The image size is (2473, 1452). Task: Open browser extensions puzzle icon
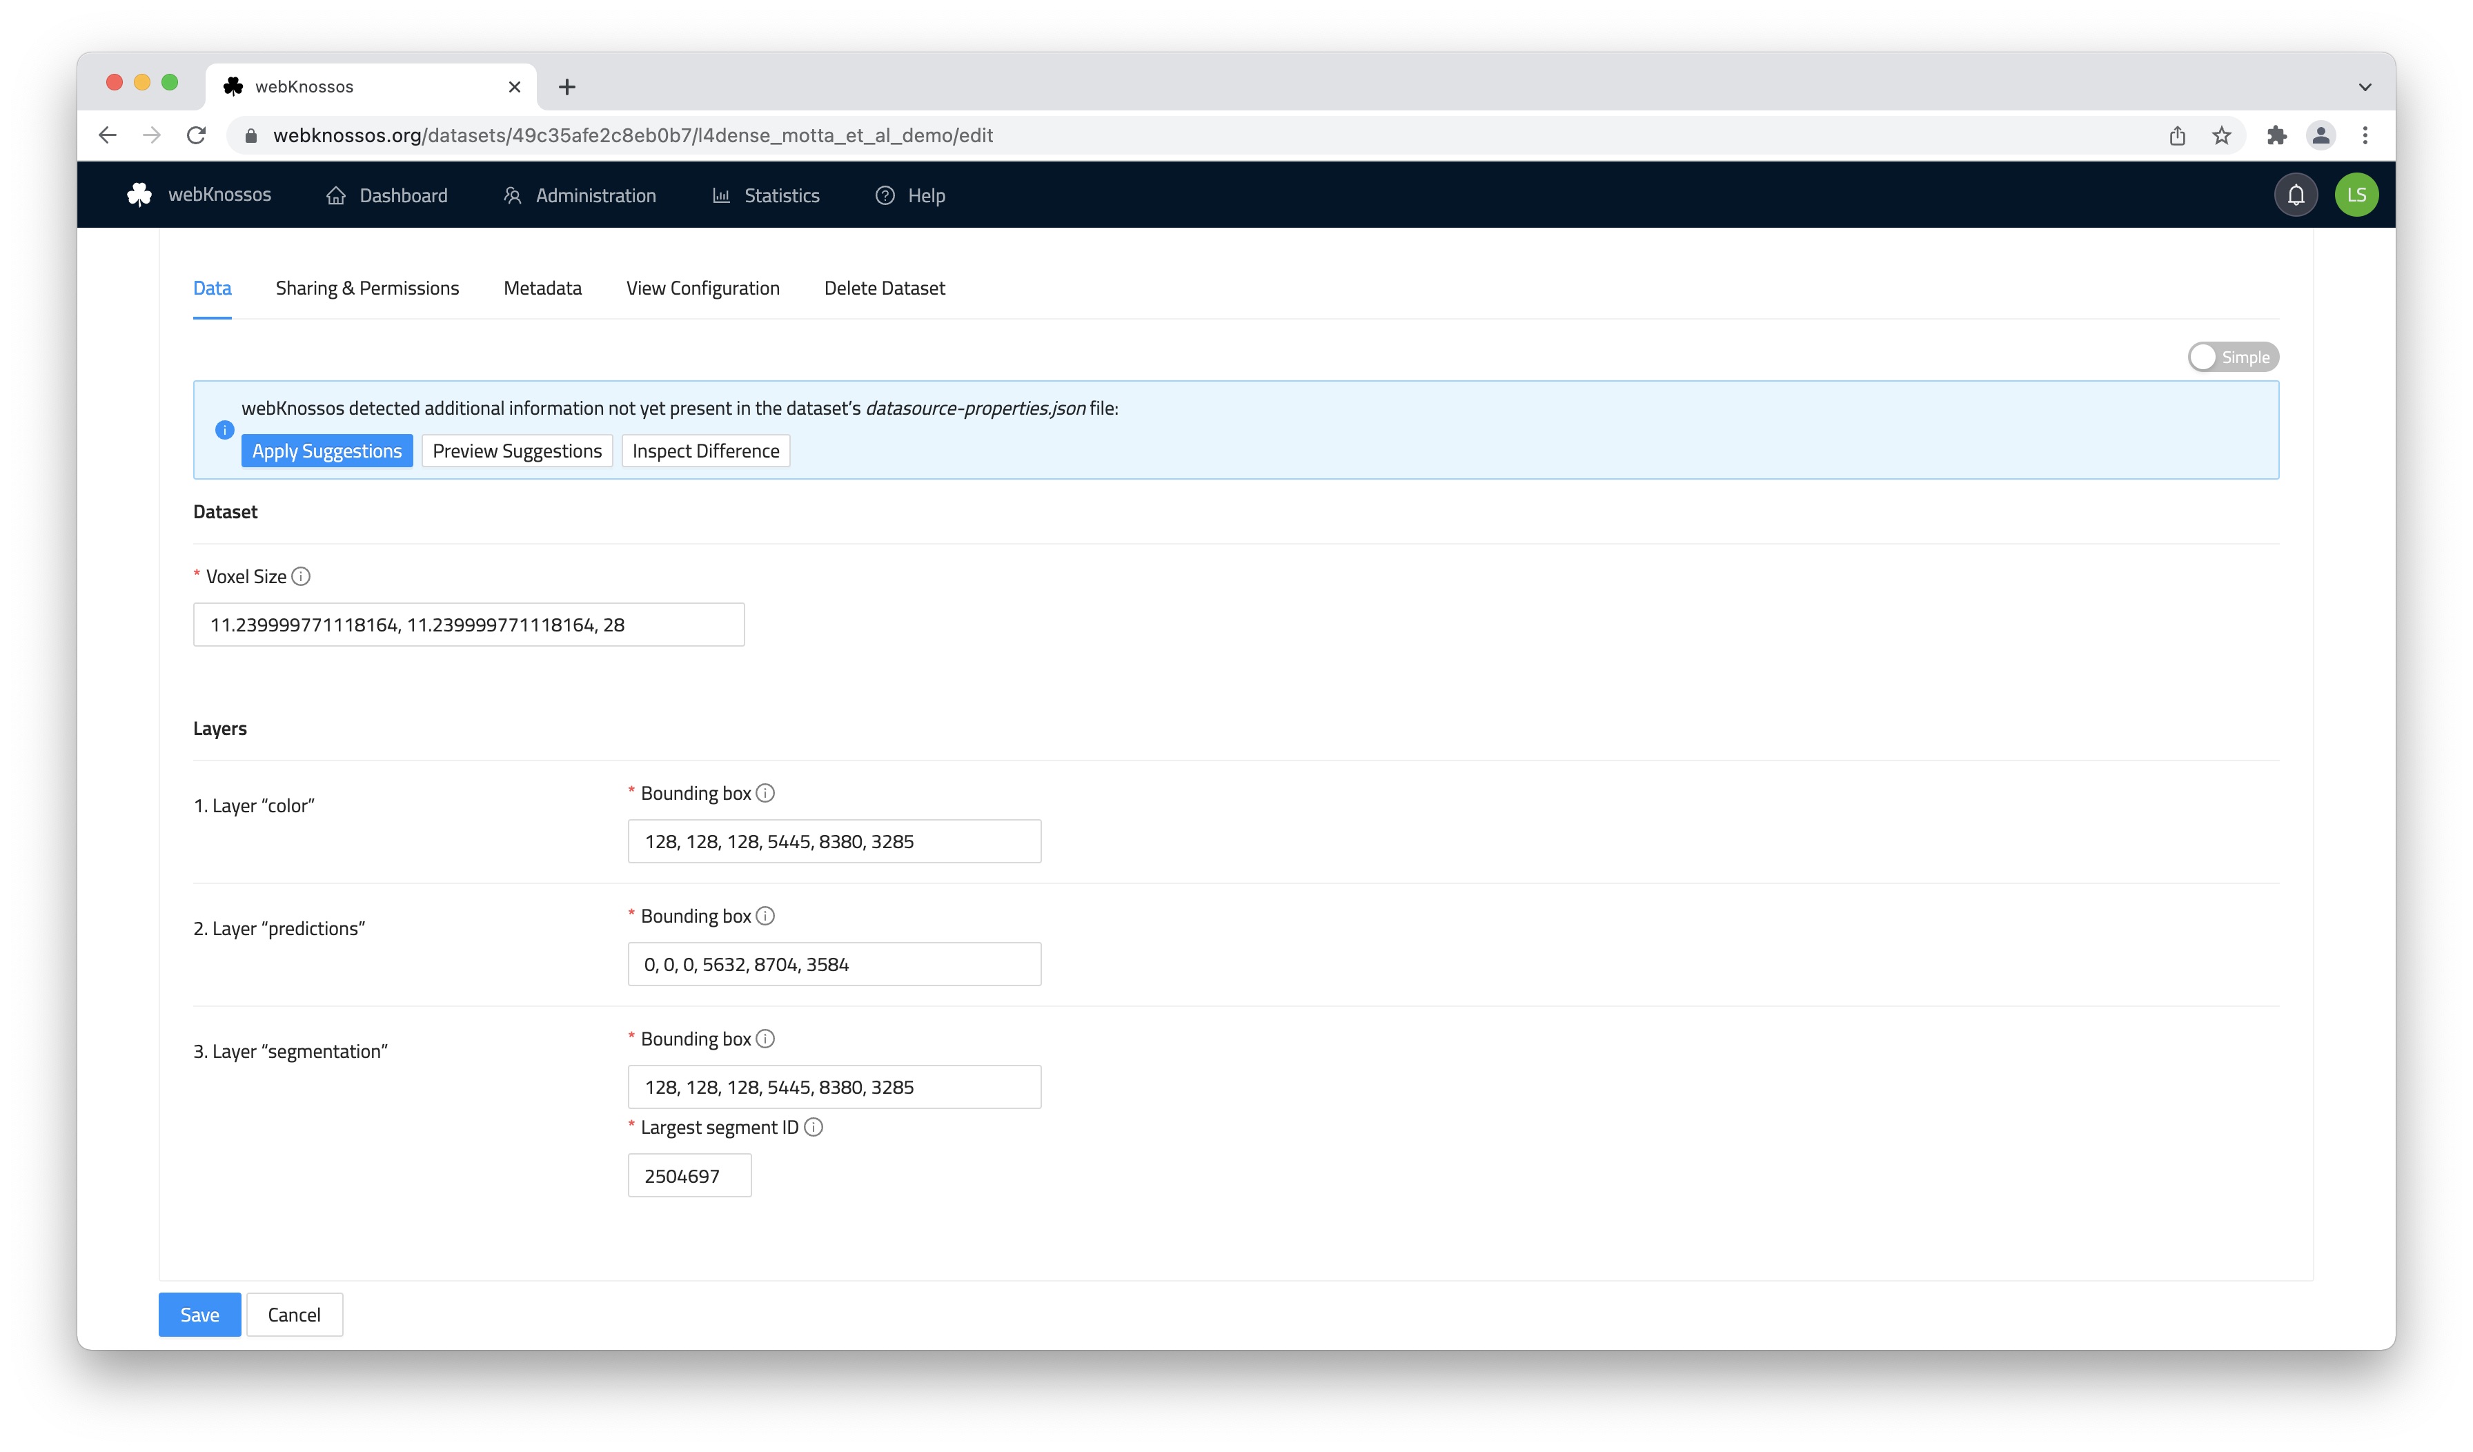(x=2276, y=135)
